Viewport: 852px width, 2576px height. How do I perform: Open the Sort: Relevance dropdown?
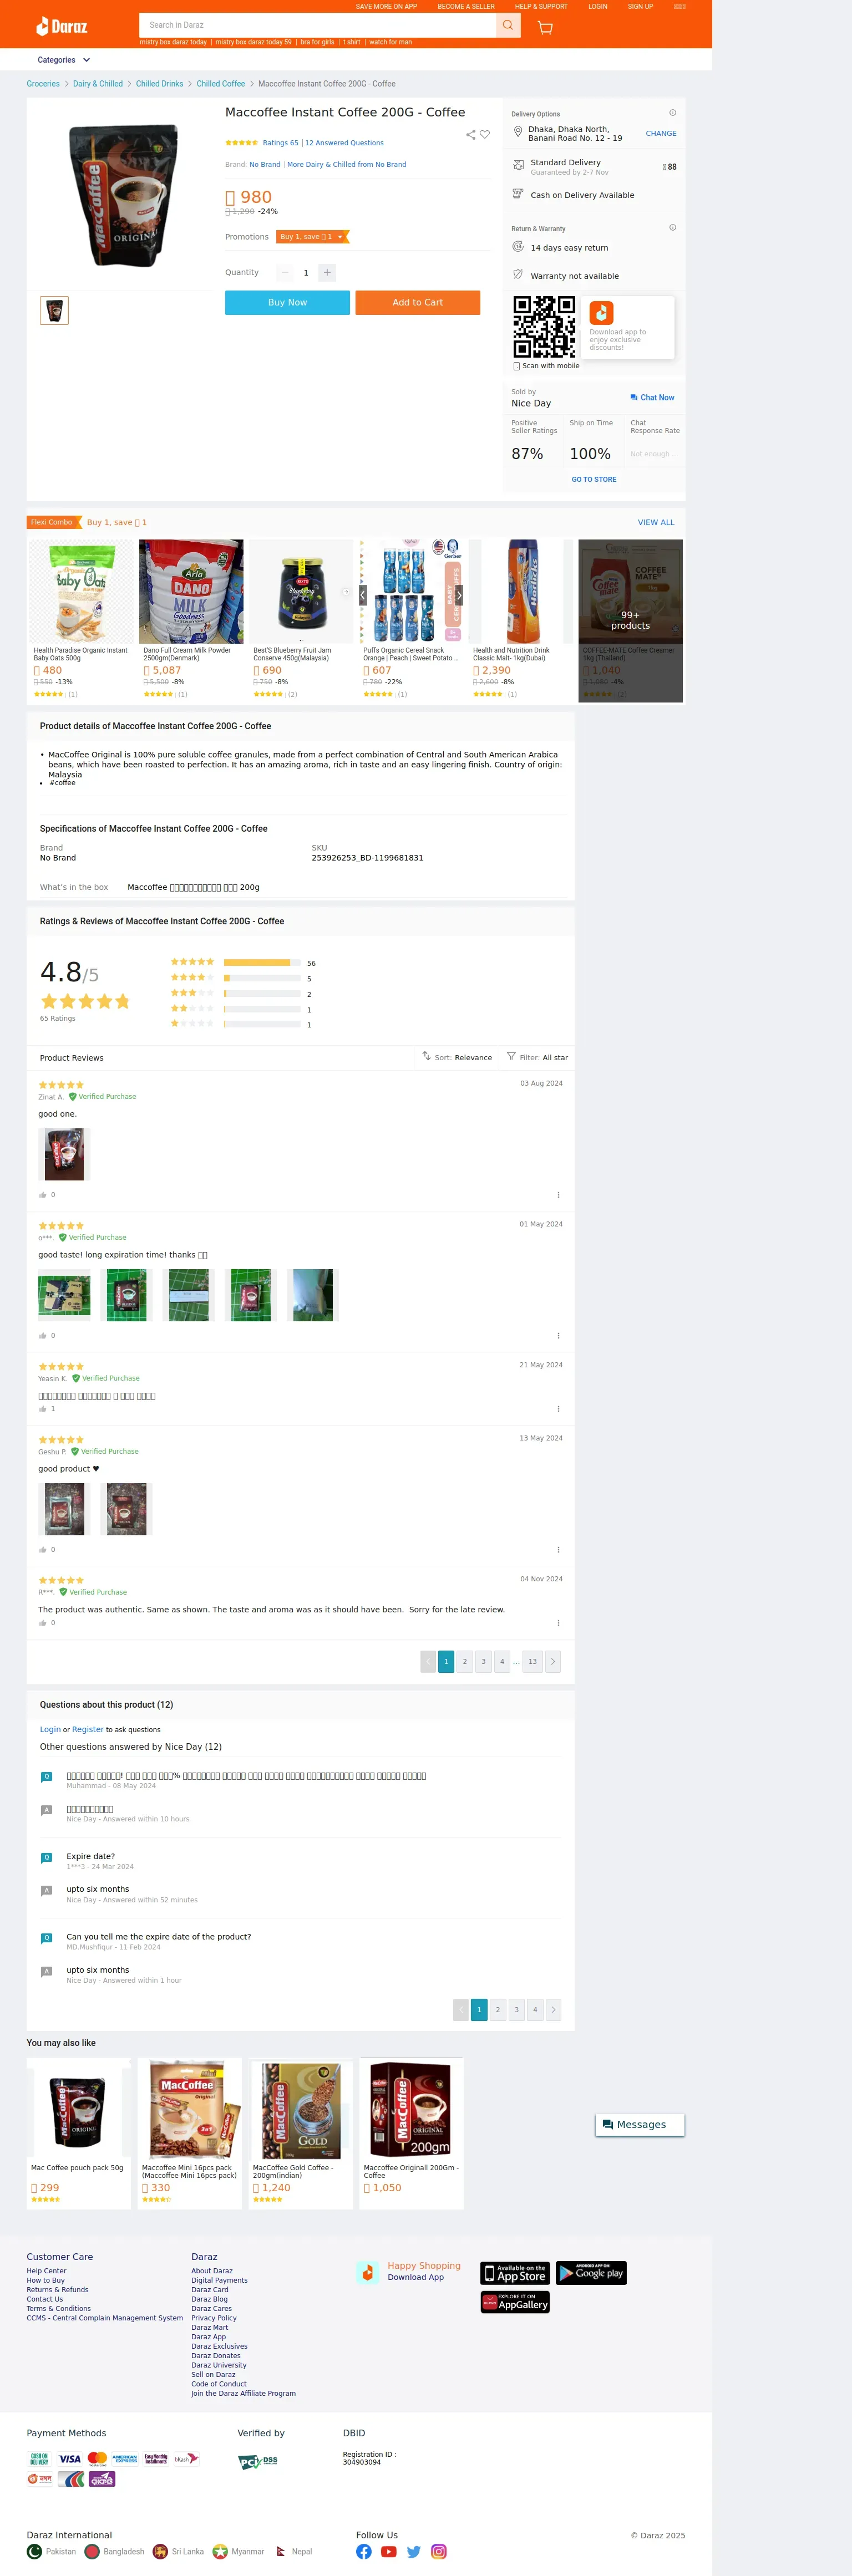(x=457, y=1057)
